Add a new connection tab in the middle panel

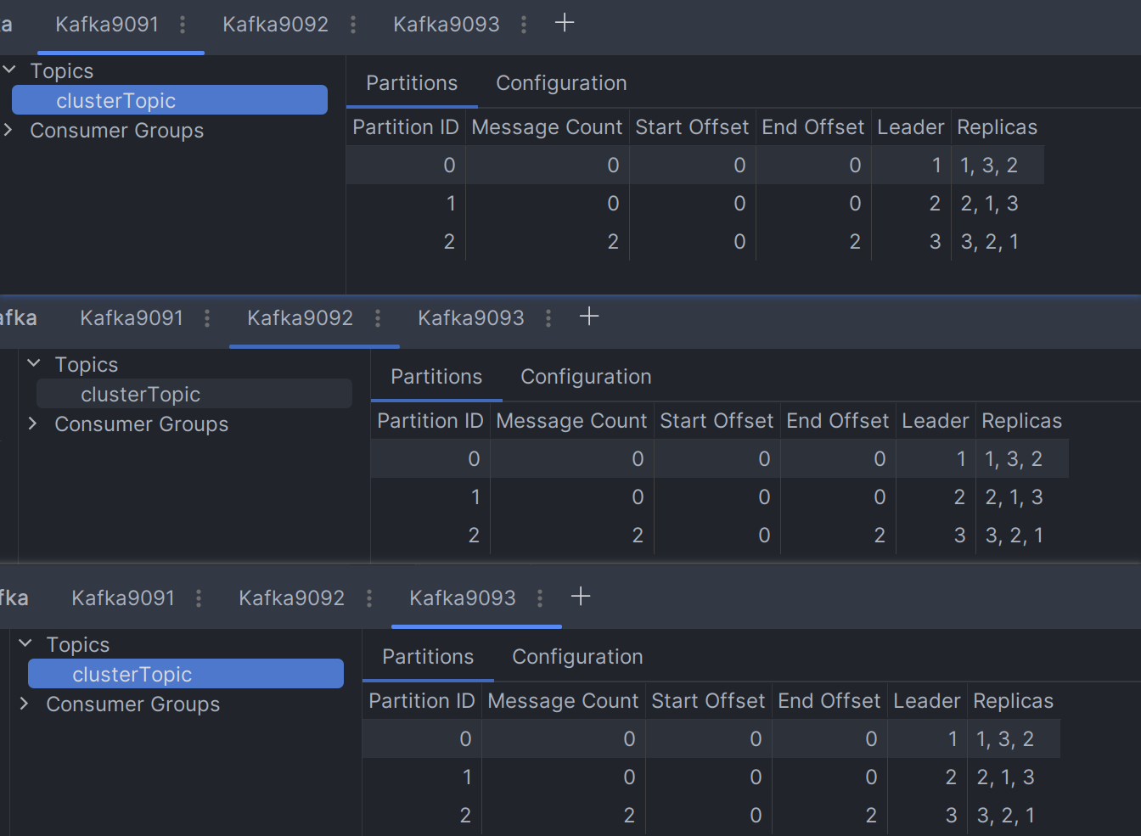point(589,317)
